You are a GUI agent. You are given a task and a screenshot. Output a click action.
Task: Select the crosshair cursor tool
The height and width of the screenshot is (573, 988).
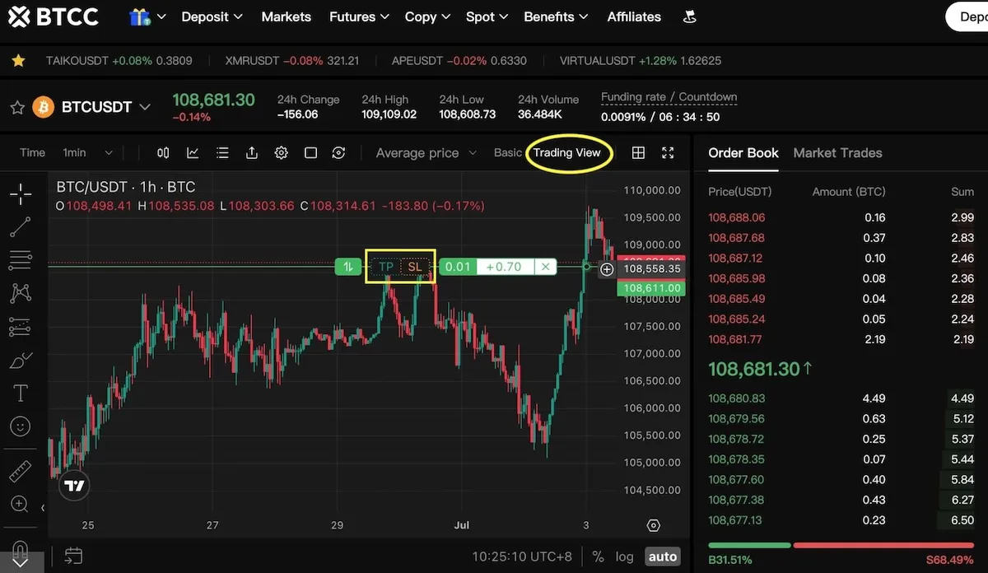pos(21,193)
